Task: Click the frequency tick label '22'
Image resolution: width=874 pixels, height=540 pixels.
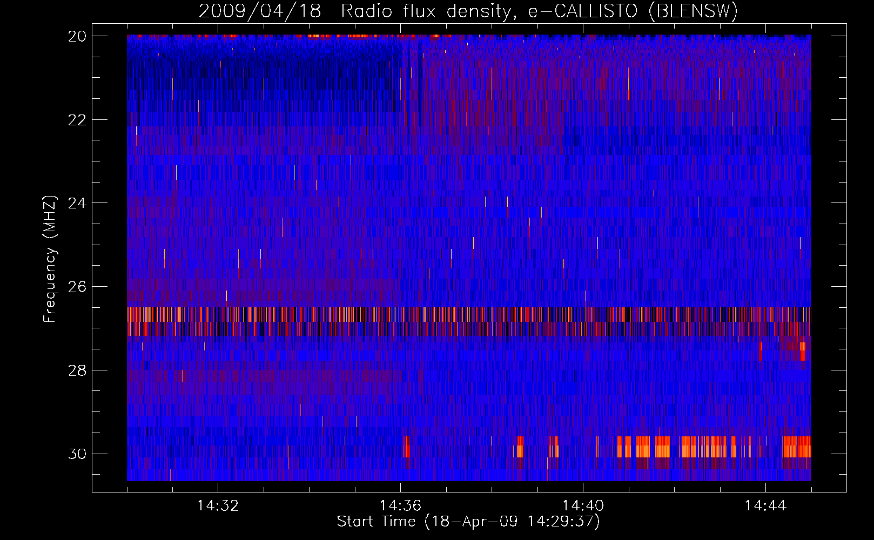Action: coord(77,120)
